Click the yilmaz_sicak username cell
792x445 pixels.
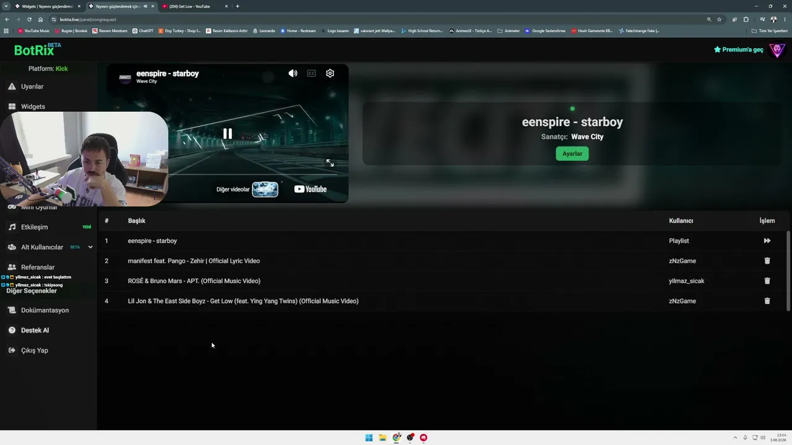(687, 281)
